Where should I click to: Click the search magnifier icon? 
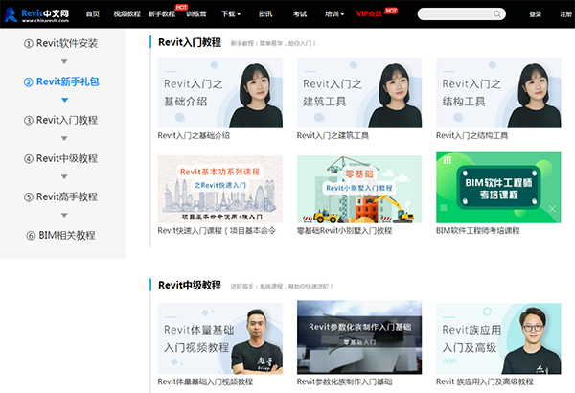point(496,14)
